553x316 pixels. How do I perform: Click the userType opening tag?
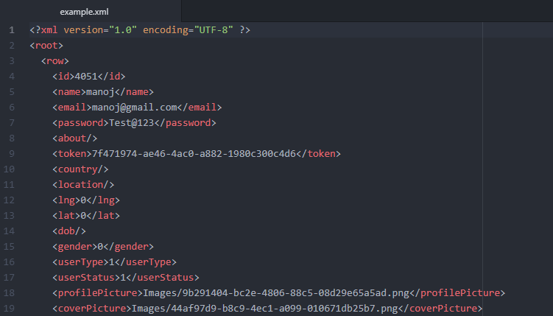pyautogui.click(x=80, y=262)
